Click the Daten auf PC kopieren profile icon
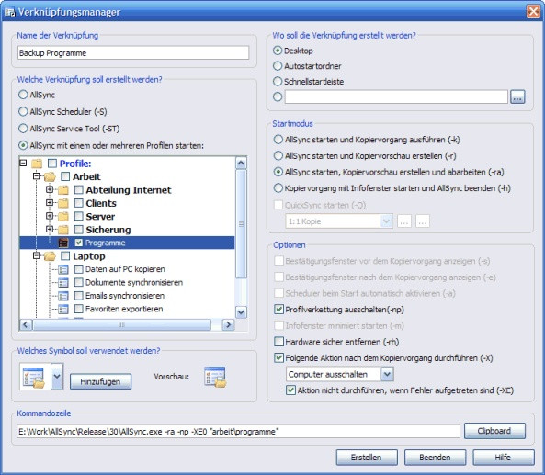The height and width of the screenshot is (475, 545). tap(63, 269)
